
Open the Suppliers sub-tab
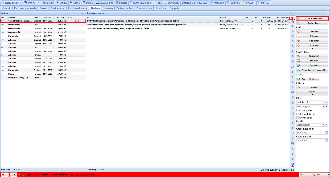point(161,8)
